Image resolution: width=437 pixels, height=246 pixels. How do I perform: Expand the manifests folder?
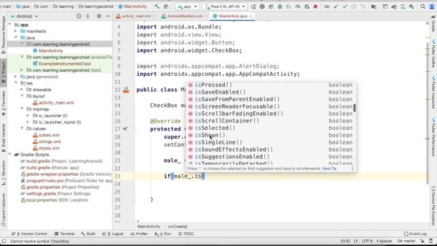(x=16, y=31)
